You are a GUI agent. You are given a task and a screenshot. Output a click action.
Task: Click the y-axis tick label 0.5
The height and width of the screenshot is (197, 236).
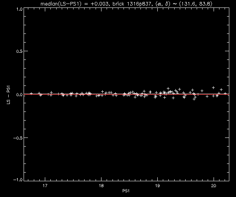[19, 51]
